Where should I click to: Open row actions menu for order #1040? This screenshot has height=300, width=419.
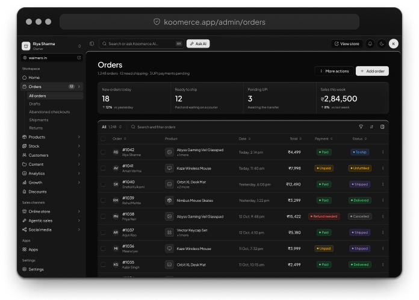pyautogui.click(x=383, y=184)
